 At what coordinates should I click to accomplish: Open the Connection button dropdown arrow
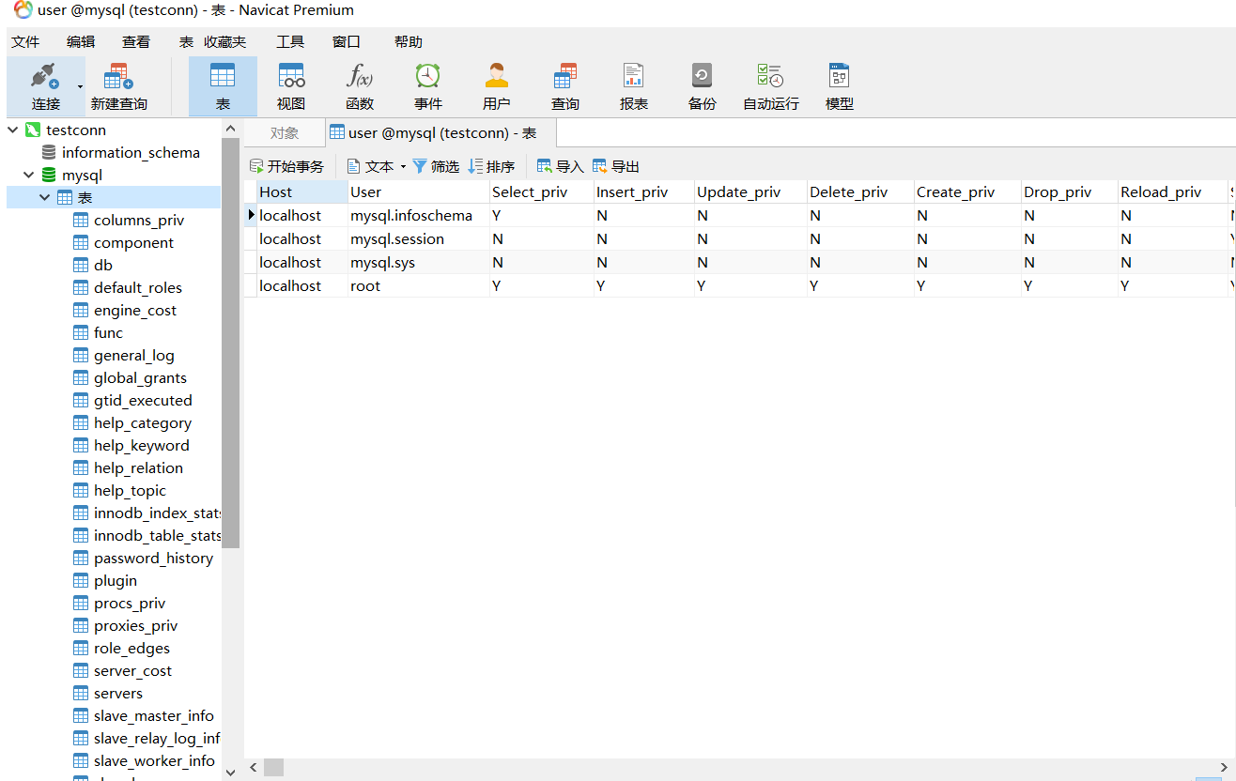click(80, 86)
